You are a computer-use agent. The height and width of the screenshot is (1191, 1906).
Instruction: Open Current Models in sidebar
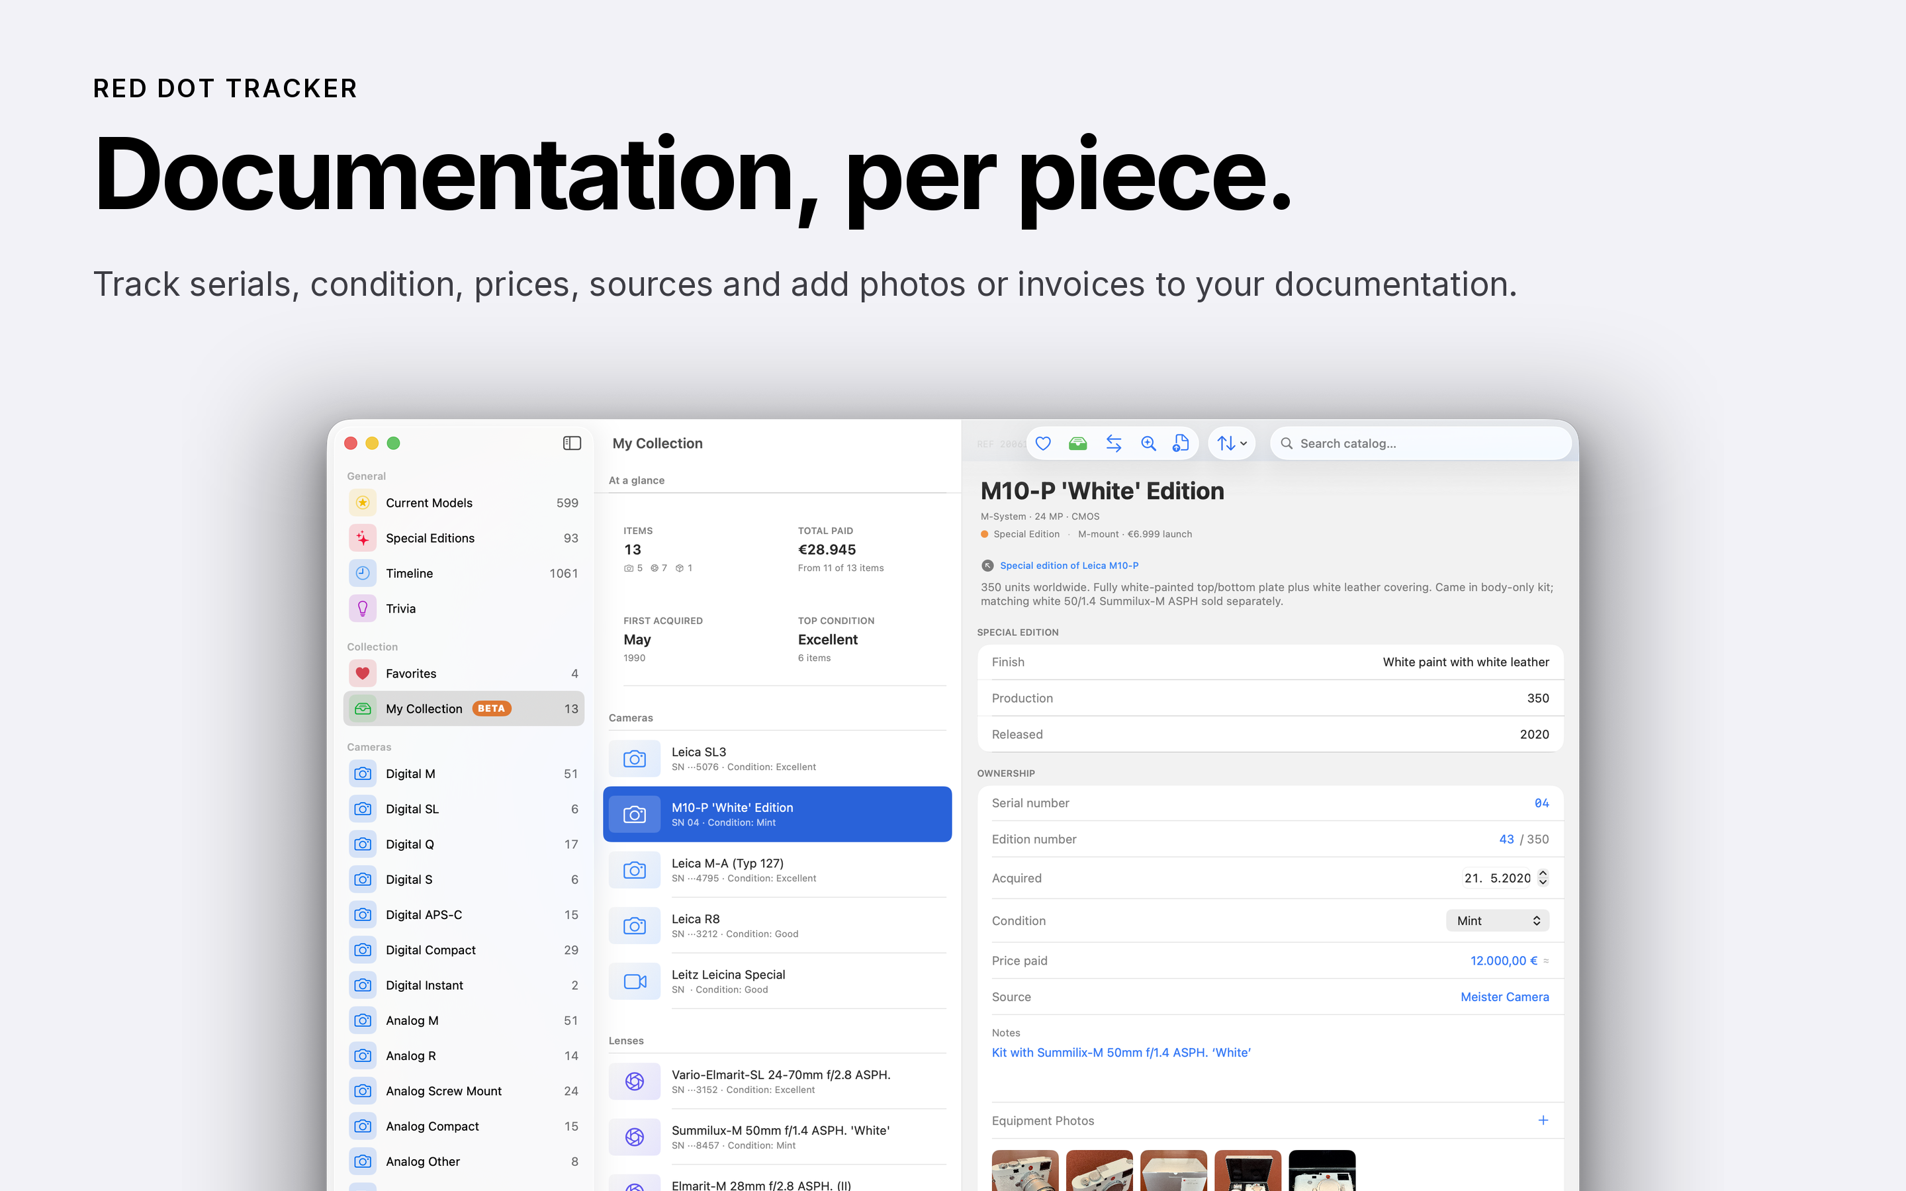pos(463,503)
